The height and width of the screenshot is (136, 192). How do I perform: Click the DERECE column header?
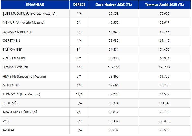click(79, 5)
